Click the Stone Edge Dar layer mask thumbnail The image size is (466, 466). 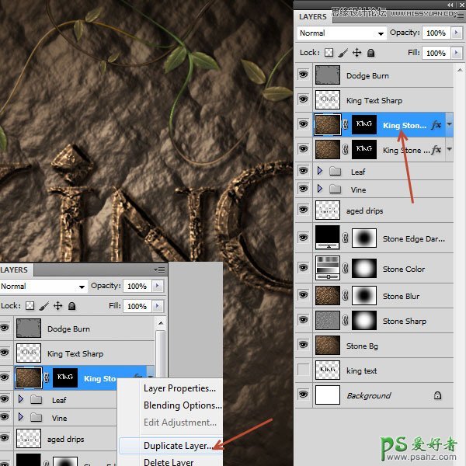click(363, 239)
